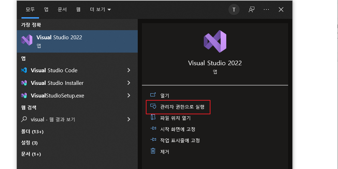Choose 열기 to open the app

click(x=165, y=96)
